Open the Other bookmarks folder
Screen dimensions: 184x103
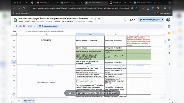click(21, 13)
